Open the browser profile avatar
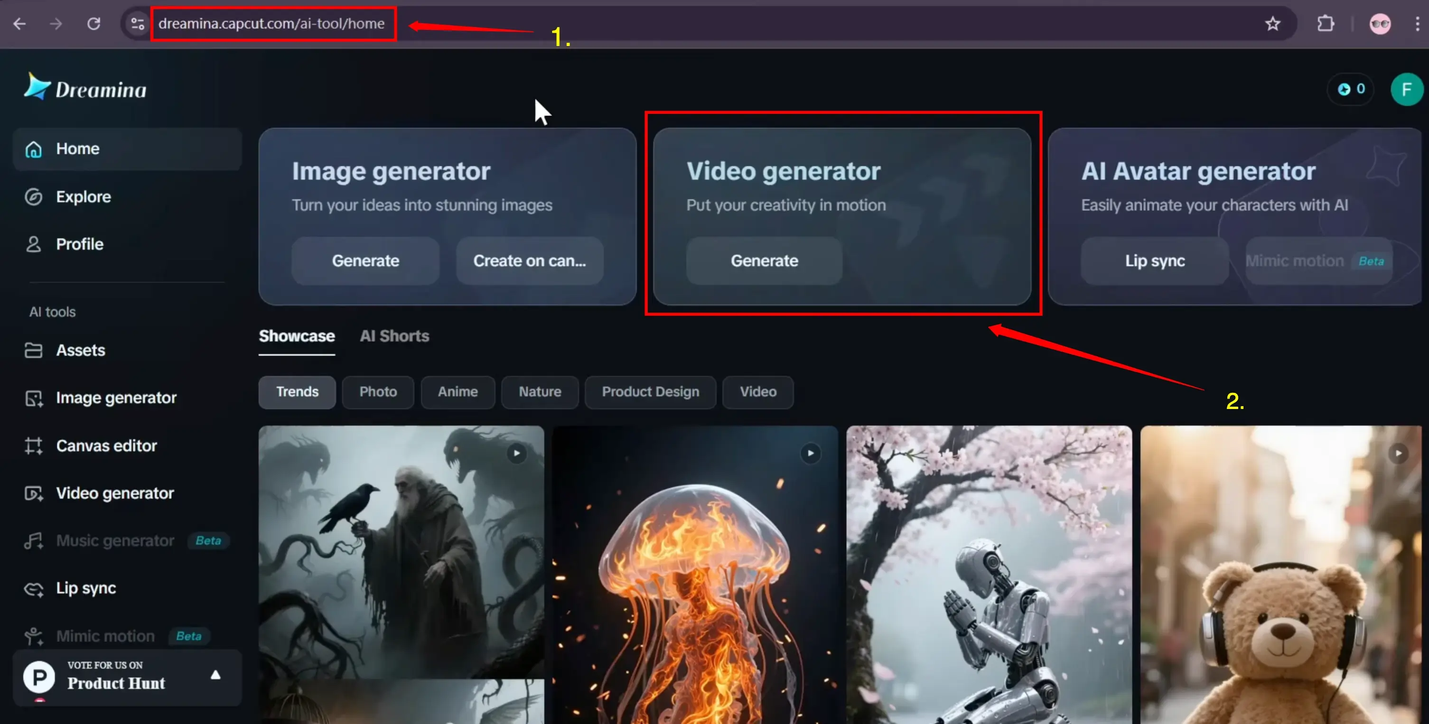Screen dimensions: 1429x724 click(x=1380, y=24)
